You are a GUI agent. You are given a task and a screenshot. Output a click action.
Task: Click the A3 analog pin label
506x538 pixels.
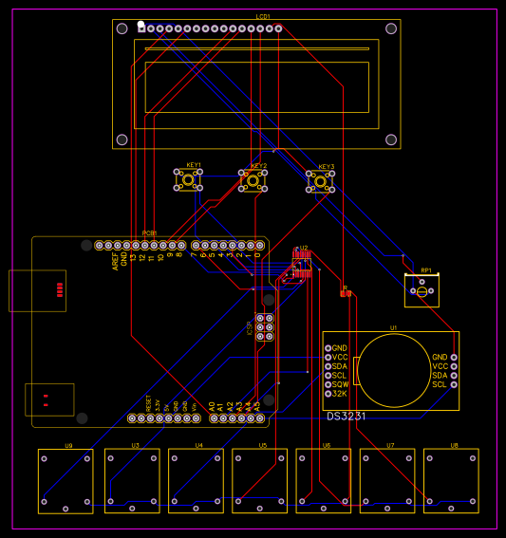pos(239,407)
